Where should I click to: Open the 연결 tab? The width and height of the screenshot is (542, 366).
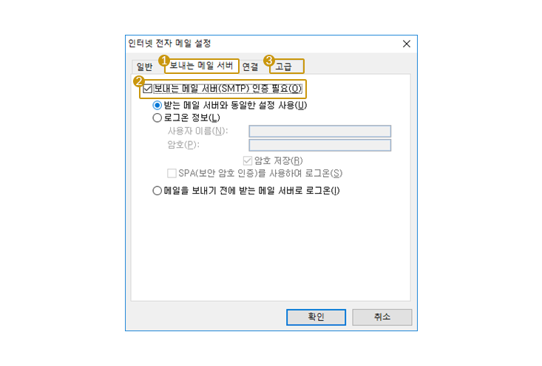pos(250,67)
